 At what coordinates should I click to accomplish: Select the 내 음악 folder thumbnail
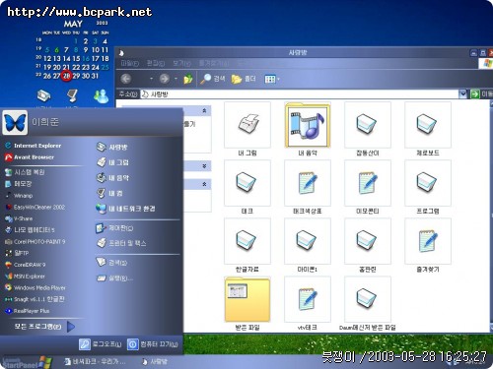click(x=308, y=129)
